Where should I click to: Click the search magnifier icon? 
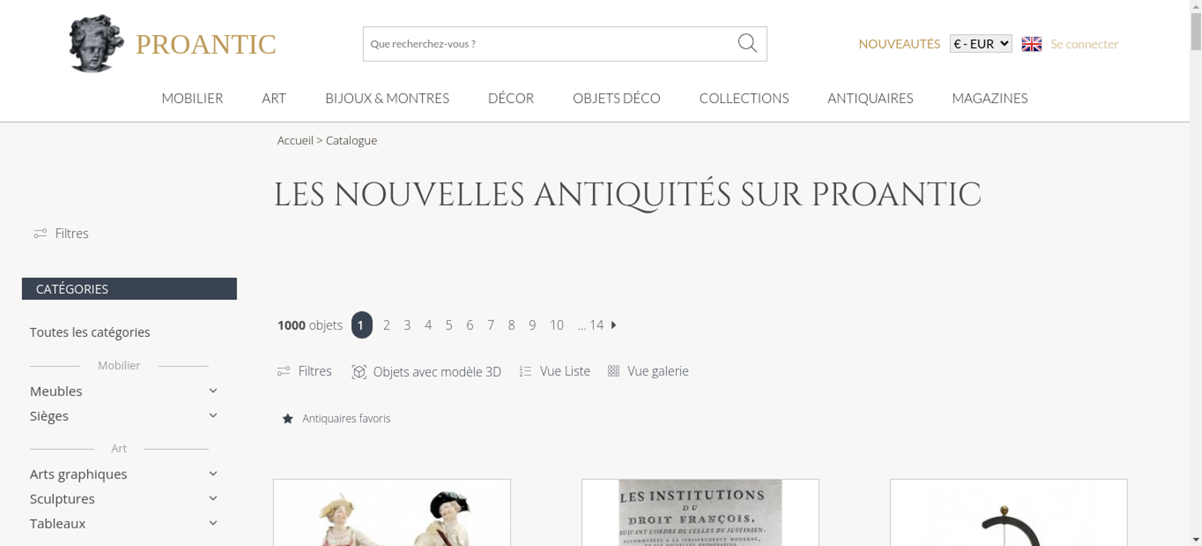click(x=747, y=43)
